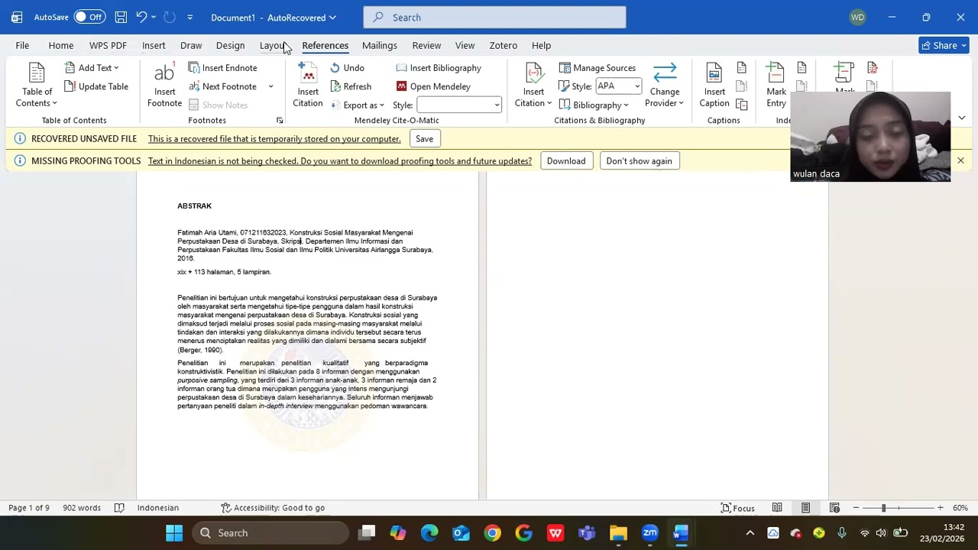The height and width of the screenshot is (550, 978).
Task: Click Indonesian language in status bar
Action: click(x=158, y=508)
